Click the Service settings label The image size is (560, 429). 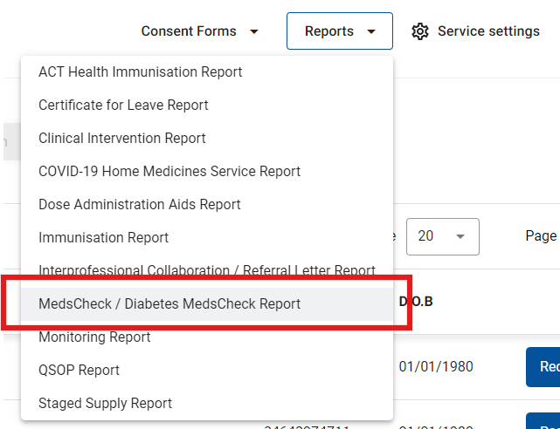coord(488,31)
